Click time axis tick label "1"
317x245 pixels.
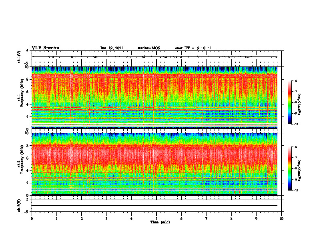pyautogui.click(x=56, y=219)
